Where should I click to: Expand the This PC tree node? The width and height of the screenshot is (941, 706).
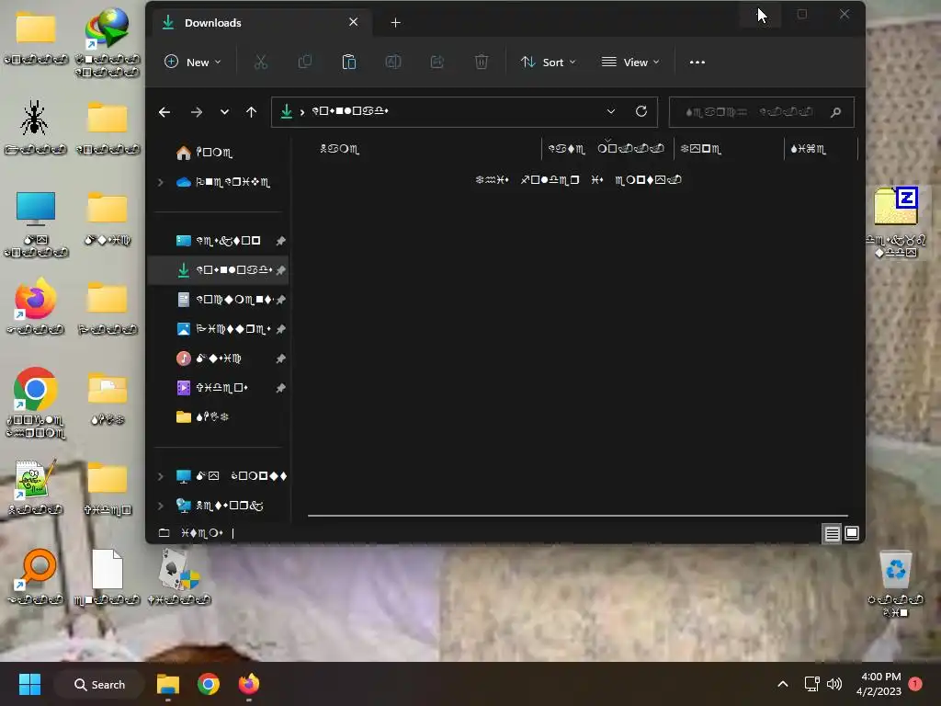pos(160,476)
